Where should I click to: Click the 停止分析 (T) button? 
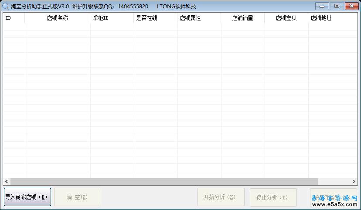coord(273,197)
